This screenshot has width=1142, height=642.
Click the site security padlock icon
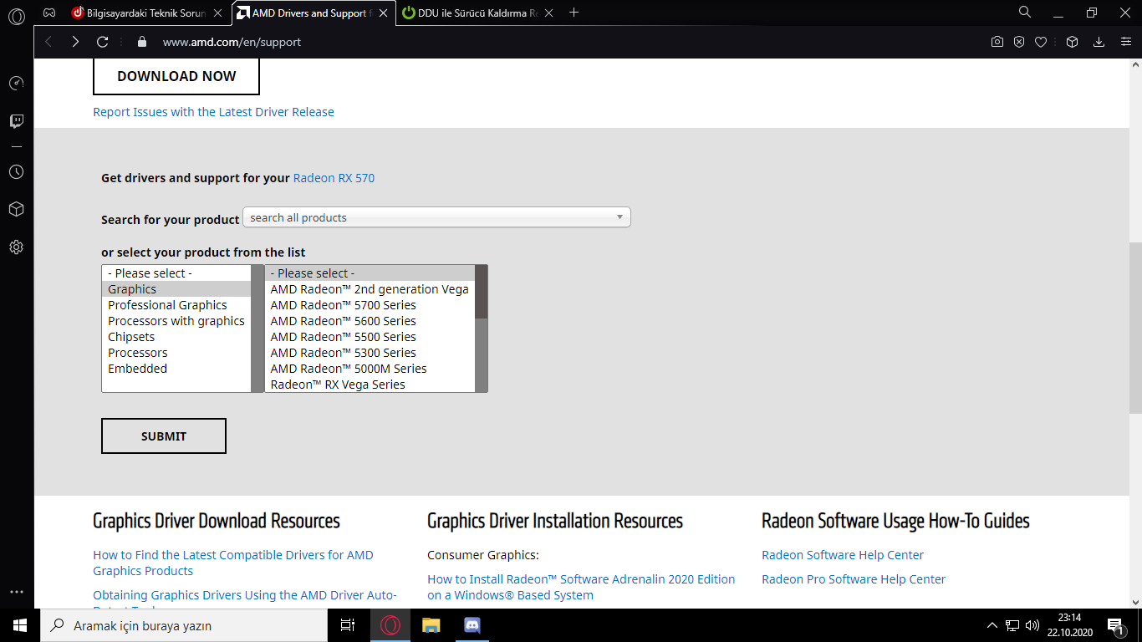click(141, 42)
